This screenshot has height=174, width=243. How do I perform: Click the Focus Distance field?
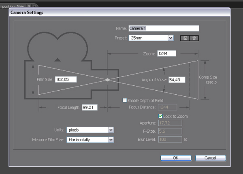click(168, 107)
